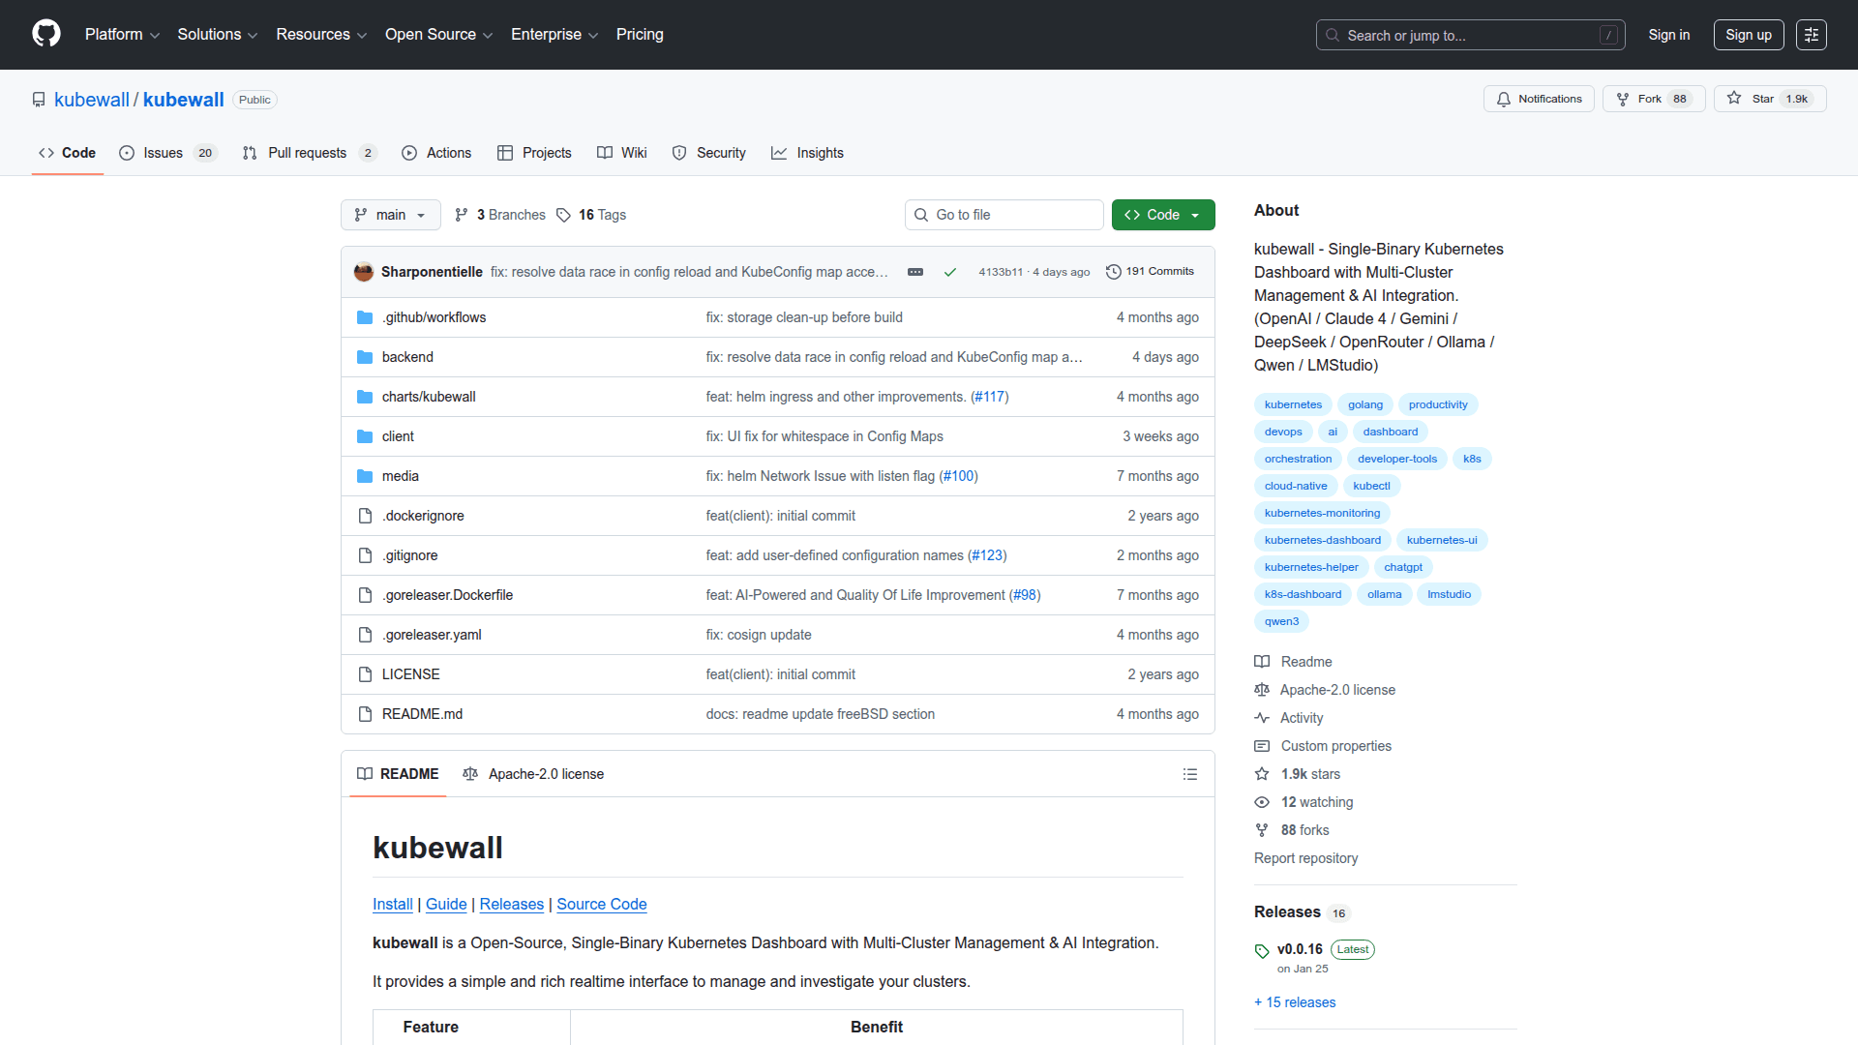
Task: Open the backend folder
Action: click(x=407, y=357)
